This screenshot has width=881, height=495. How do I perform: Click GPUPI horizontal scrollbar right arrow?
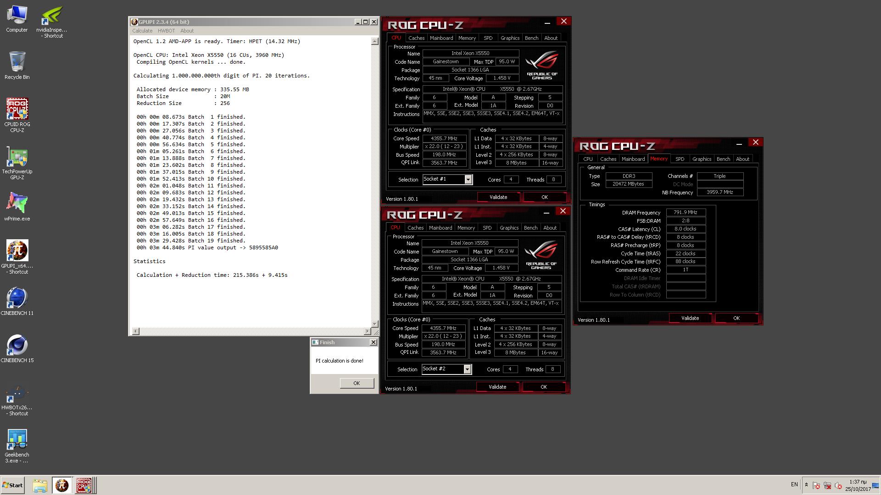point(367,331)
